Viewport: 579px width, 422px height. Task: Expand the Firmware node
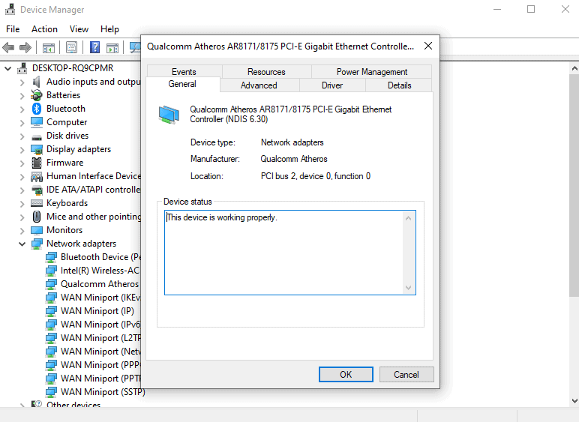22,163
